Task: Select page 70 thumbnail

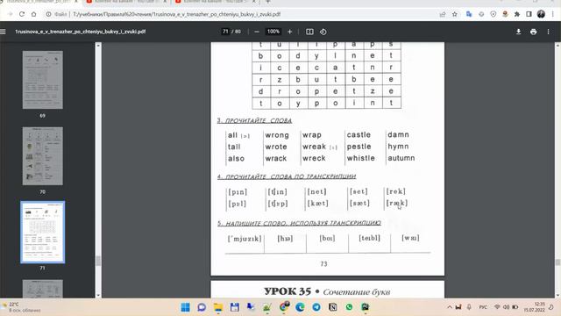Action: [x=43, y=156]
